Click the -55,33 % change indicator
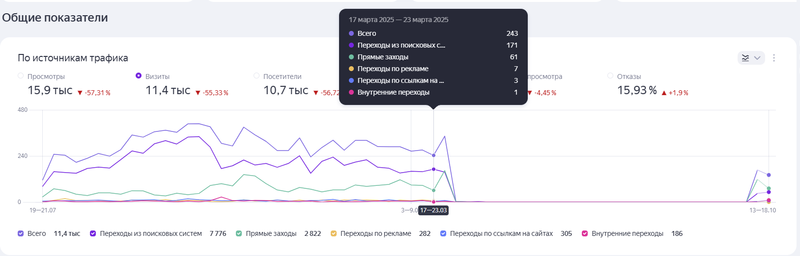Screen dimensions: 800x256 pos(212,93)
